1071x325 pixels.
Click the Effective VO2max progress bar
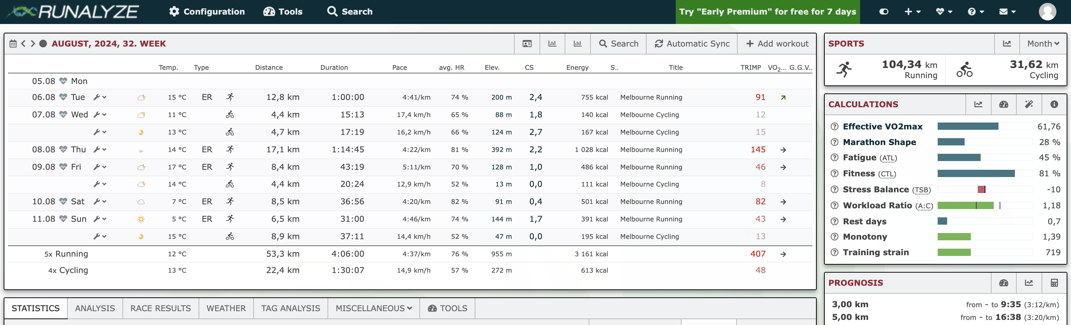[x=985, y=126]
